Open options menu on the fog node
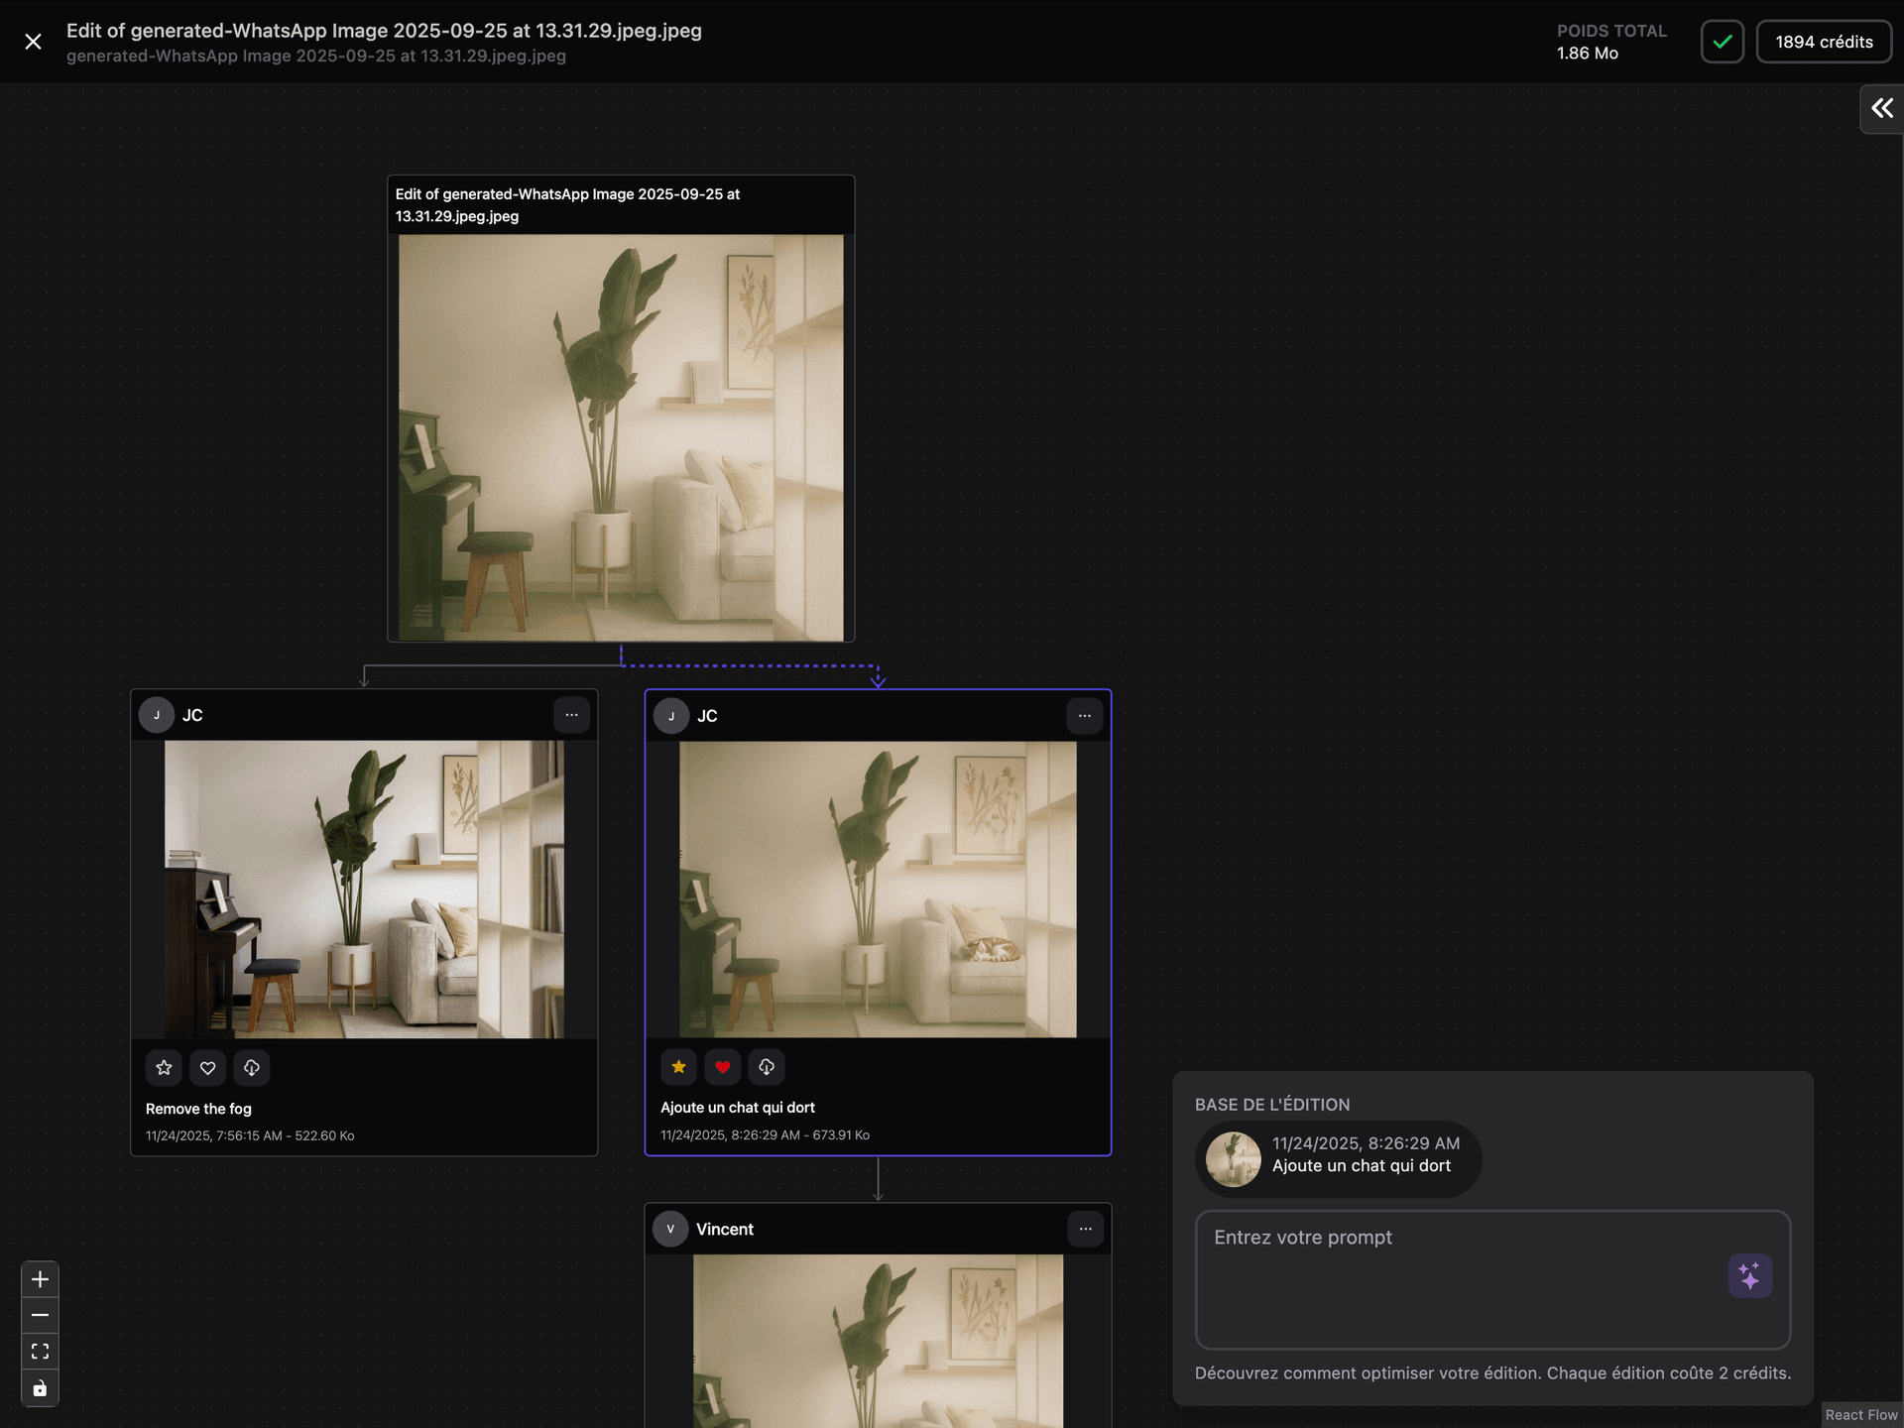 pyautogui.click(x=571, y=715)
